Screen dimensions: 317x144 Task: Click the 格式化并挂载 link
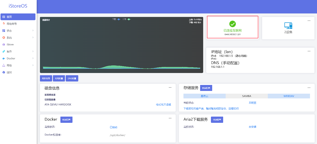163,104
